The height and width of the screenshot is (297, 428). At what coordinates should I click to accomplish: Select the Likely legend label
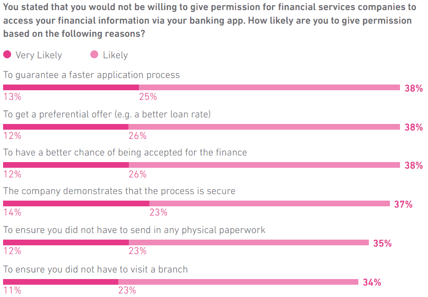[x=115, y=55]
